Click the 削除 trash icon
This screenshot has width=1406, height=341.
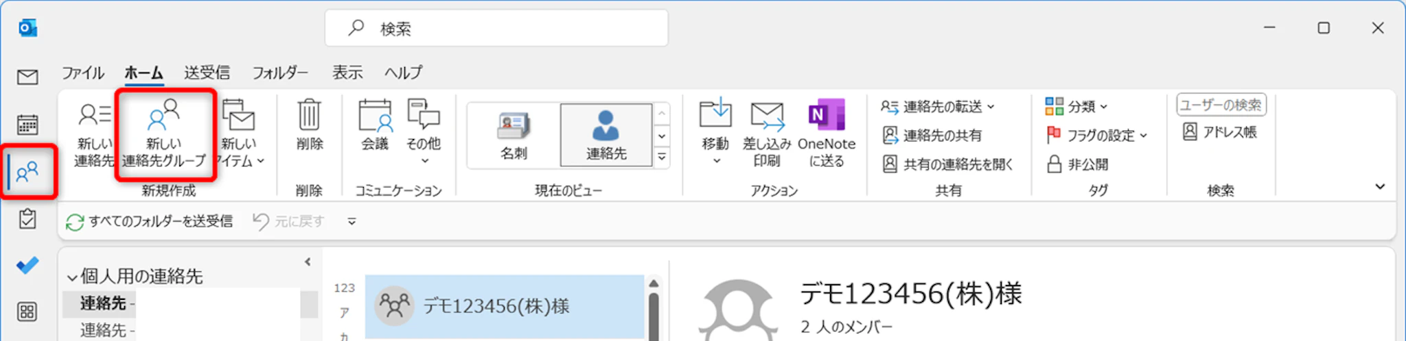tap(309, 125)
